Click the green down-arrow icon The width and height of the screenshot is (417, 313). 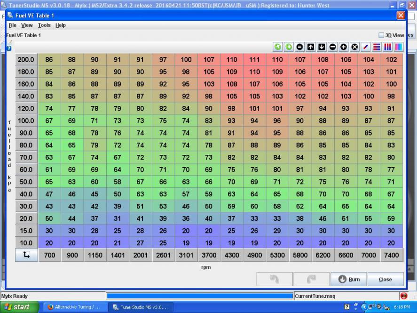click(x=288, y=47)
